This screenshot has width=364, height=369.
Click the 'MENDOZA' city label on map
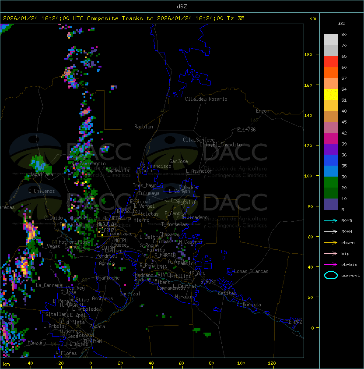pyautogui.click(x=106, y=224)
